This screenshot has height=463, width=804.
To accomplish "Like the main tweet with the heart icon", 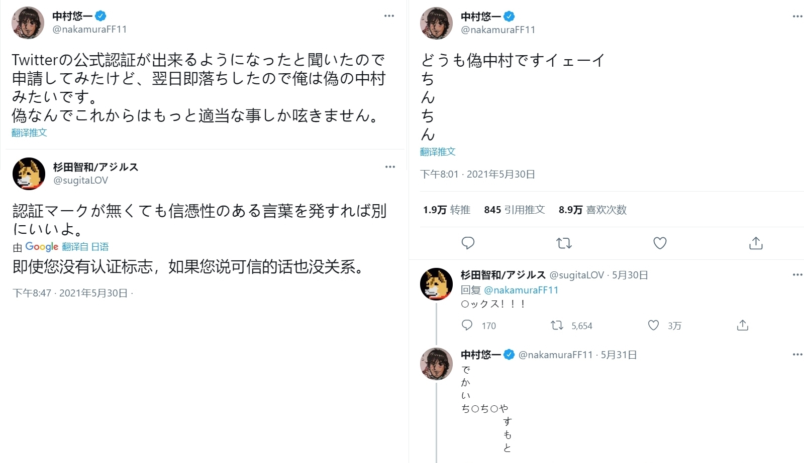I will tap(660, 243).
